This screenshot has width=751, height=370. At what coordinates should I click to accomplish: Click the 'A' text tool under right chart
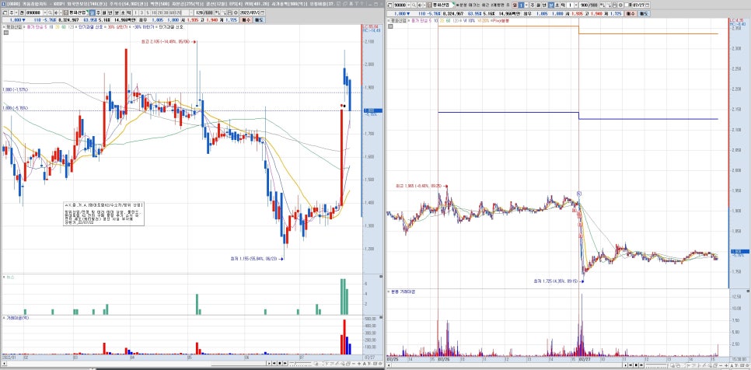point(732,365)
